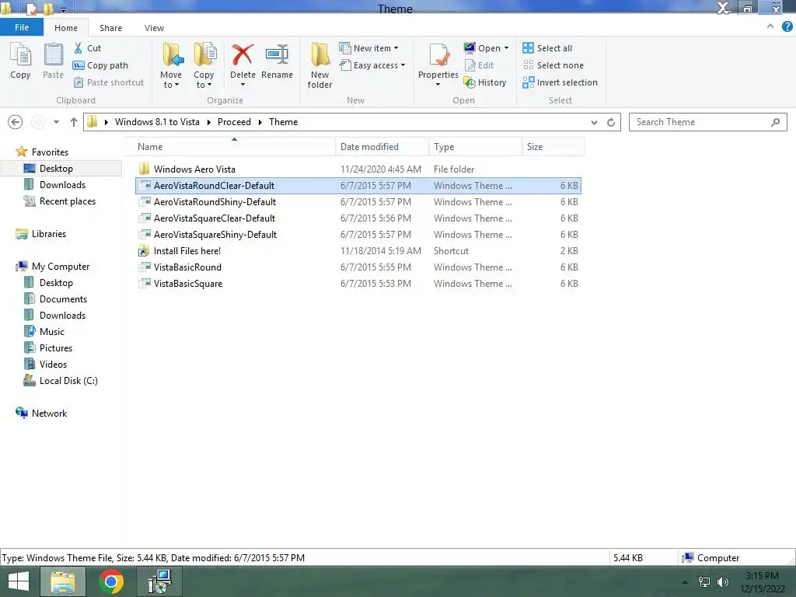Open the Explorer help icon
Image resolution: width=796 pixels, height=597 pixels.
coord(787,27)
